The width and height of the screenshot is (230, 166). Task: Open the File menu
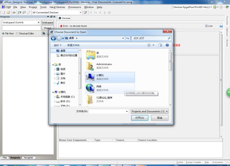click(x=15, y=7)
